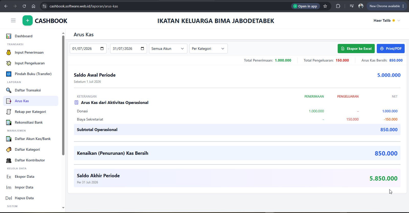
Task: Click the Print/PDF button
Action: 391,49
